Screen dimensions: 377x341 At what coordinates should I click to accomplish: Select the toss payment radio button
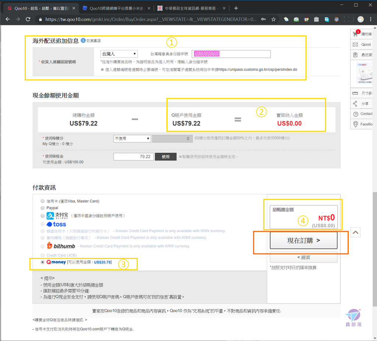coord(43,224)
